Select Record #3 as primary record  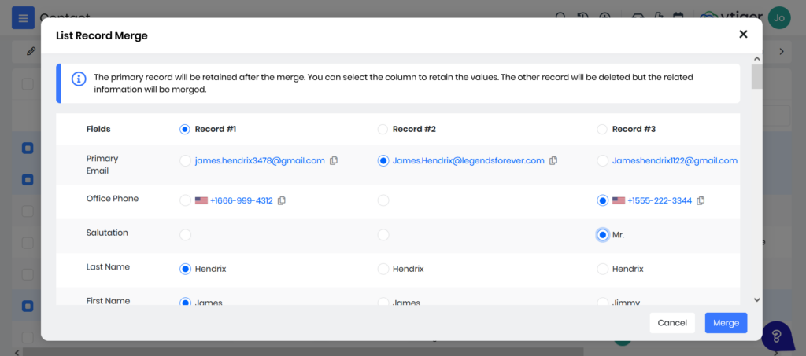point(603,130)
